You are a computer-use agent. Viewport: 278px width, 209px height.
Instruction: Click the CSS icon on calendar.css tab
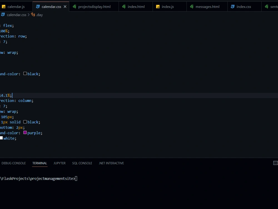click(38, 7)
